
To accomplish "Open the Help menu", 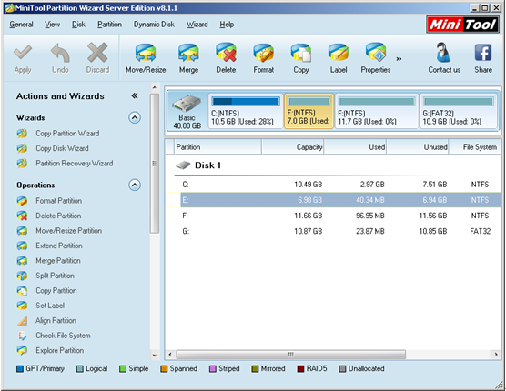I will (x=227, y=25).
